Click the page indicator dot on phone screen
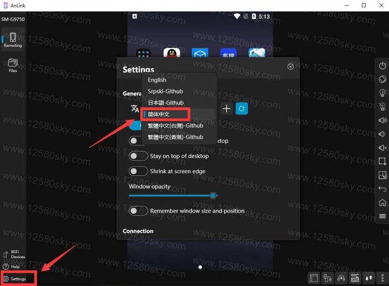 pos(200,267)
